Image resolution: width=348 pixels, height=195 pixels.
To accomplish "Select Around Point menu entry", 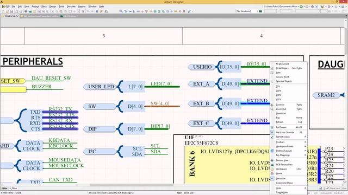I will pos(289,77).
